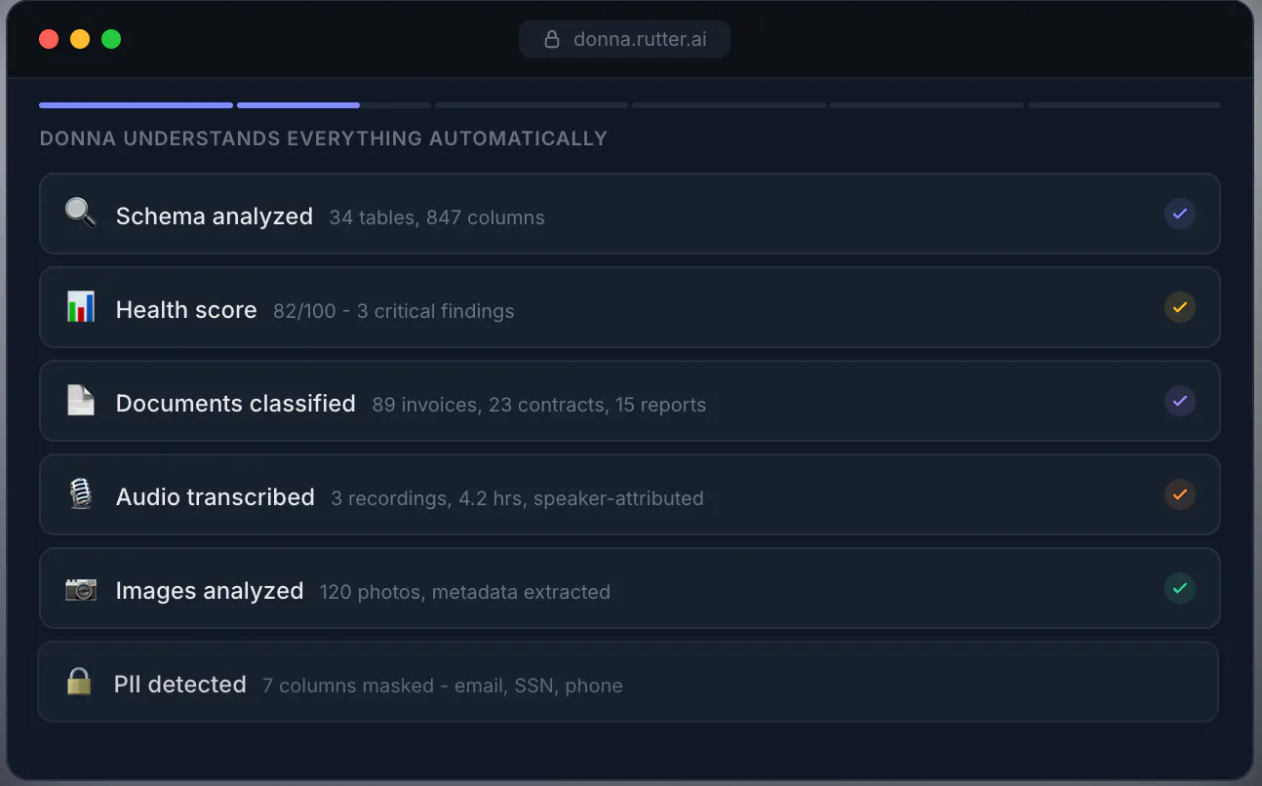1262x786 pixels.
Task: Click the donna.rutter.ai address field
Action: click(x=624, y=40)
